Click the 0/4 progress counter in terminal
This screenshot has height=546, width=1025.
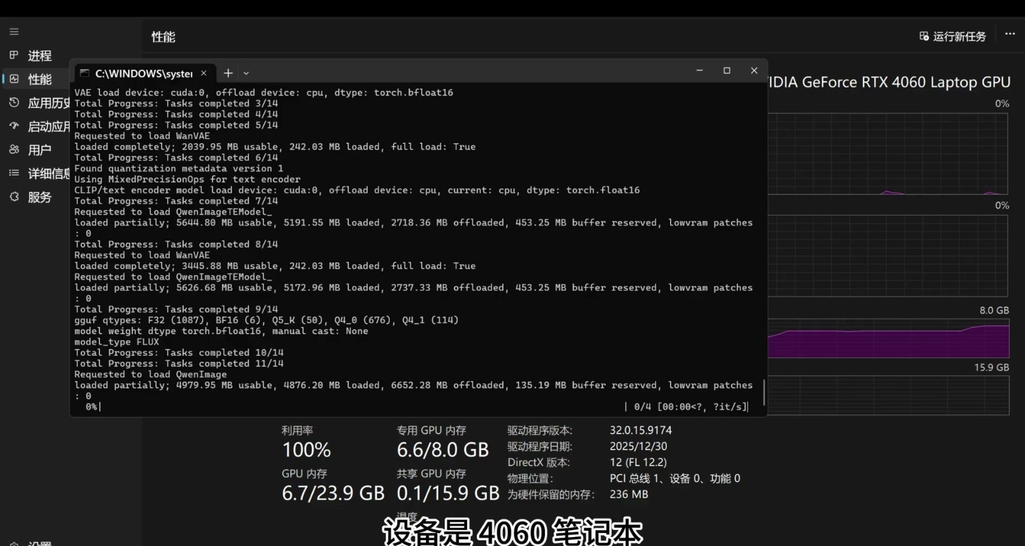[x=643, y=406]
